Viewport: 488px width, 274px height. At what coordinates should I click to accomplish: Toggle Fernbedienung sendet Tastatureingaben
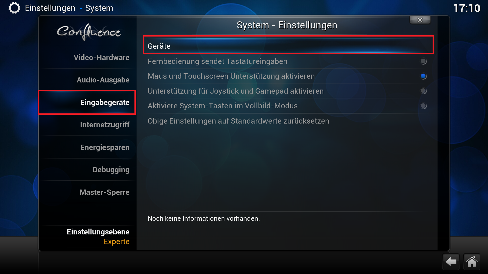pos(287,61)
